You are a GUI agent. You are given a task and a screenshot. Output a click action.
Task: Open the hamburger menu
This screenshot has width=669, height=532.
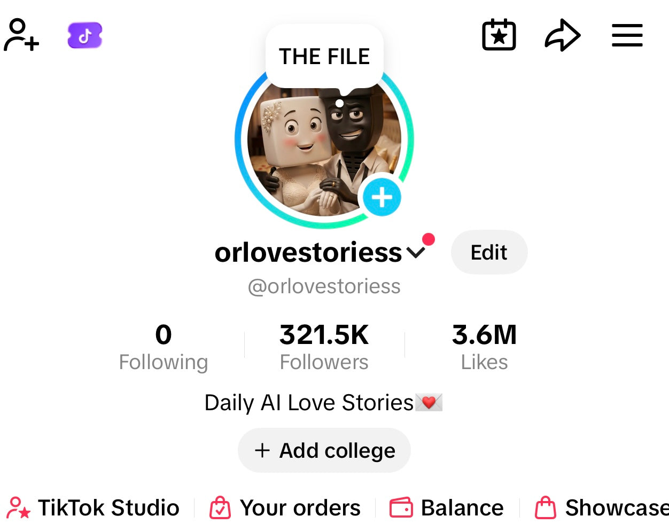pyautogui.click(x=627, y=35)
